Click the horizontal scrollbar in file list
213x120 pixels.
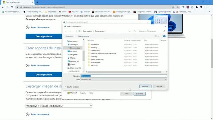click(x=124, y=72)
